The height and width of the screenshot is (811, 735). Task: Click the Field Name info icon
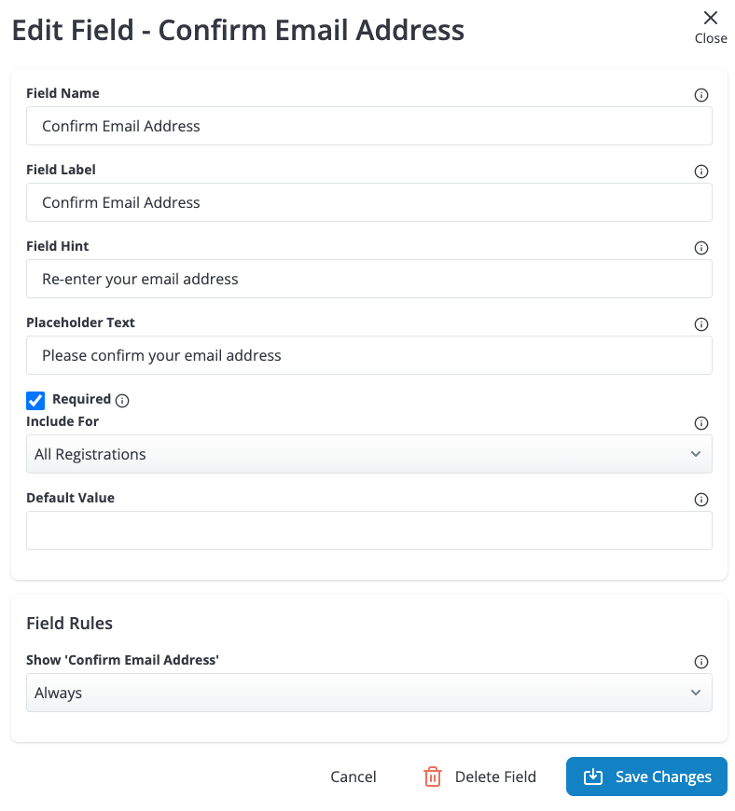click(x=700, y=95)
